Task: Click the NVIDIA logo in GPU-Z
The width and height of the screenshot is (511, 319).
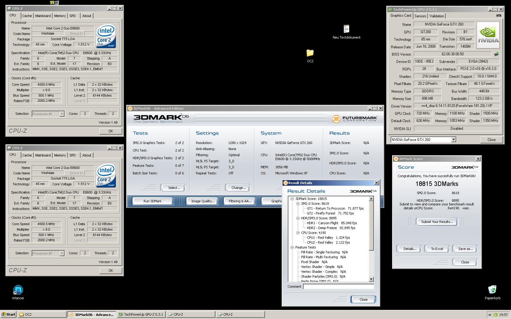Action: pyautogui.click(x=488, y=35)
